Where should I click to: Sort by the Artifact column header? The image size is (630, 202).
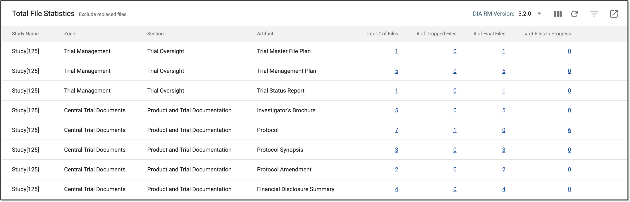pyautogui.click(x=265, y=34)
